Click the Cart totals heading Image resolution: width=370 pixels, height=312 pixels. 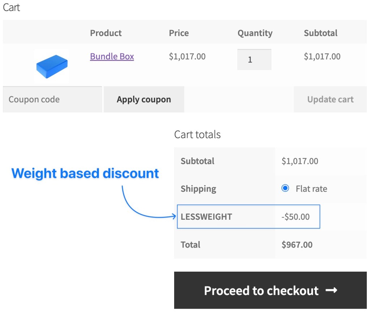[197, 134]
